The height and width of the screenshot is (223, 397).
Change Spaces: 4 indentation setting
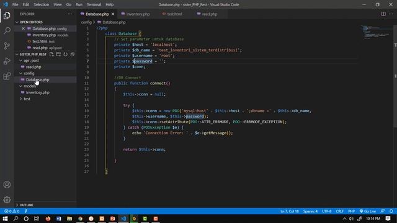pyautogui.click(x=310, y=211)
